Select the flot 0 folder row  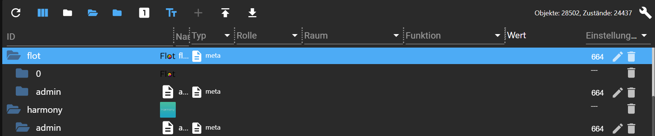[327, 73]
